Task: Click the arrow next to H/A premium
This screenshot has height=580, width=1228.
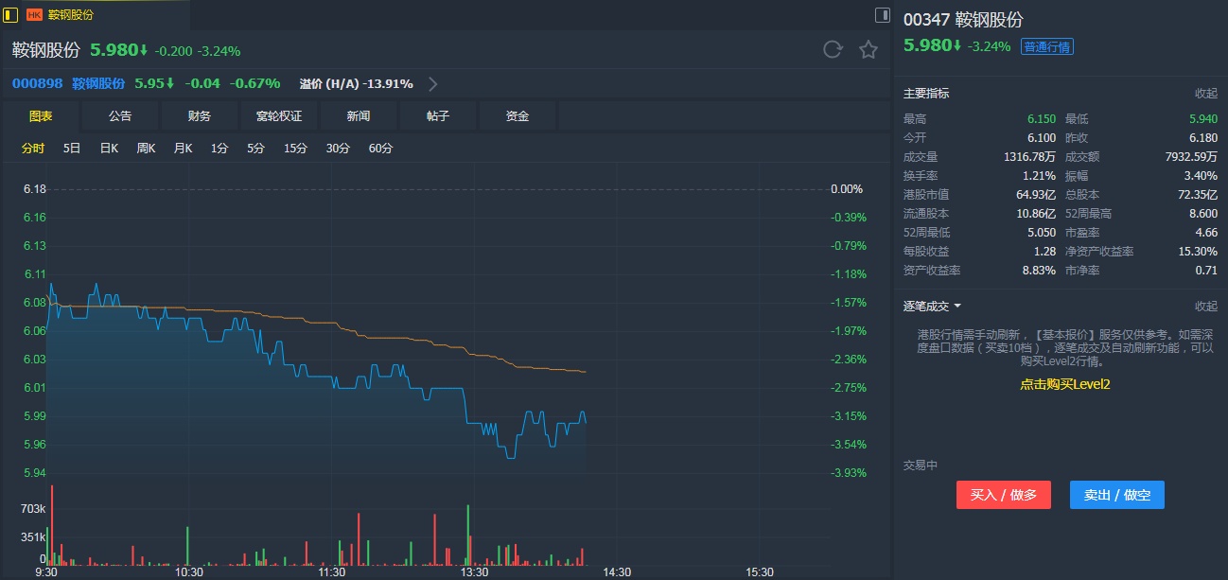Action: point(433,83)
